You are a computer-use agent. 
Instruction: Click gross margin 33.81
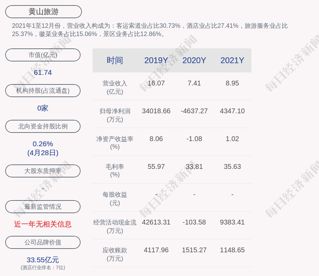[194, 167]
